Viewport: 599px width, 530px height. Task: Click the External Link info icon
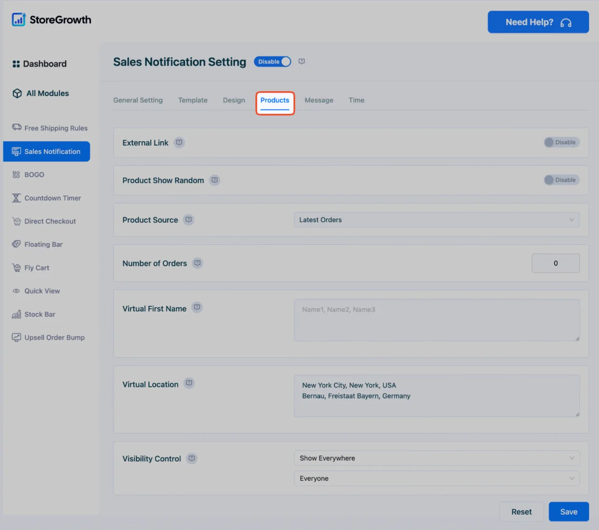(x=179, y=142)
